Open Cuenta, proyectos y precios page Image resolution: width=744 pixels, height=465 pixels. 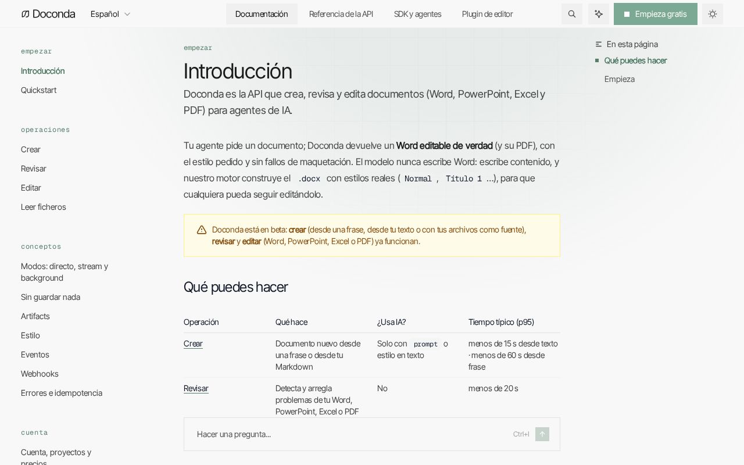click(x=56, y=457)
